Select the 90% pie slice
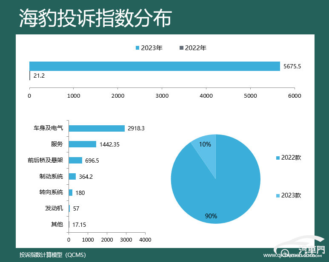This screenshot has width=329, height=262. (218, 189)
